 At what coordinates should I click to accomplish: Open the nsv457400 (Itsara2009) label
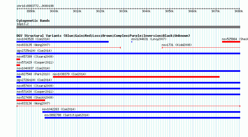pos(35,86)
